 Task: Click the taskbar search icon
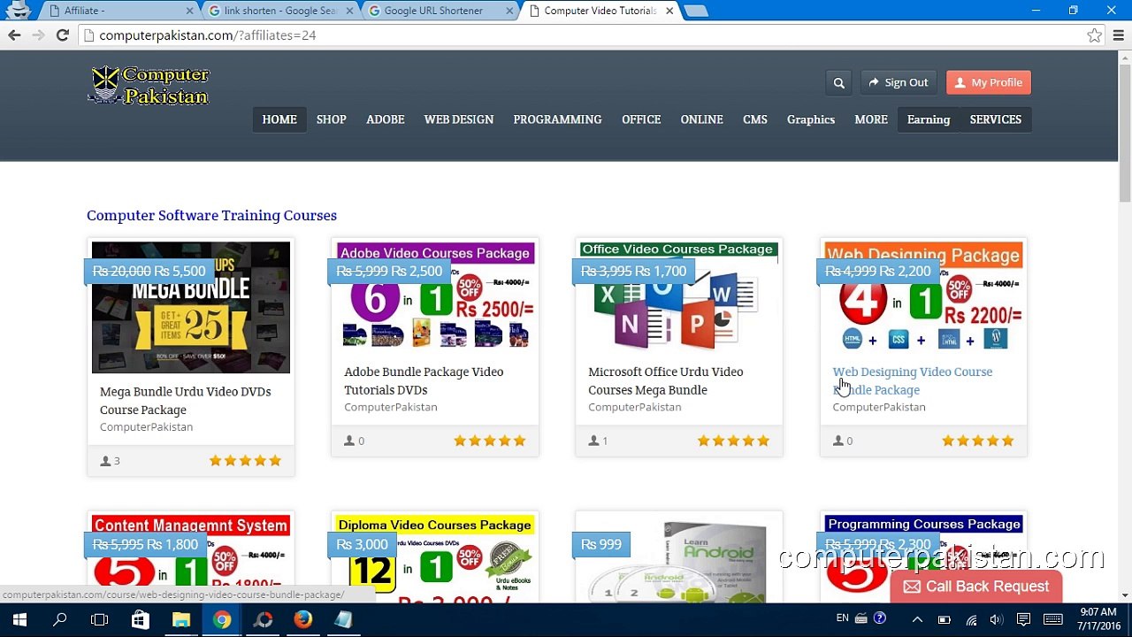60,619
